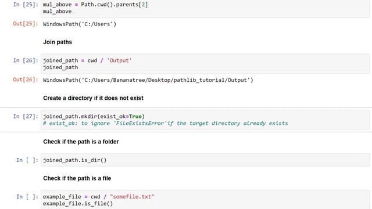Viewport: 372px width, 209px height.
Task: Click the In [25] code cell with mul_above
Action: point(205,9)
